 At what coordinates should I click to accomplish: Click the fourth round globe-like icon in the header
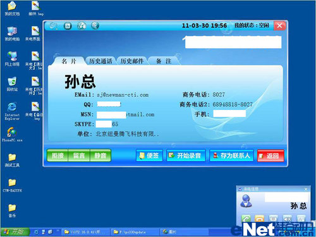pyautogui.click(x=95, y=26)
